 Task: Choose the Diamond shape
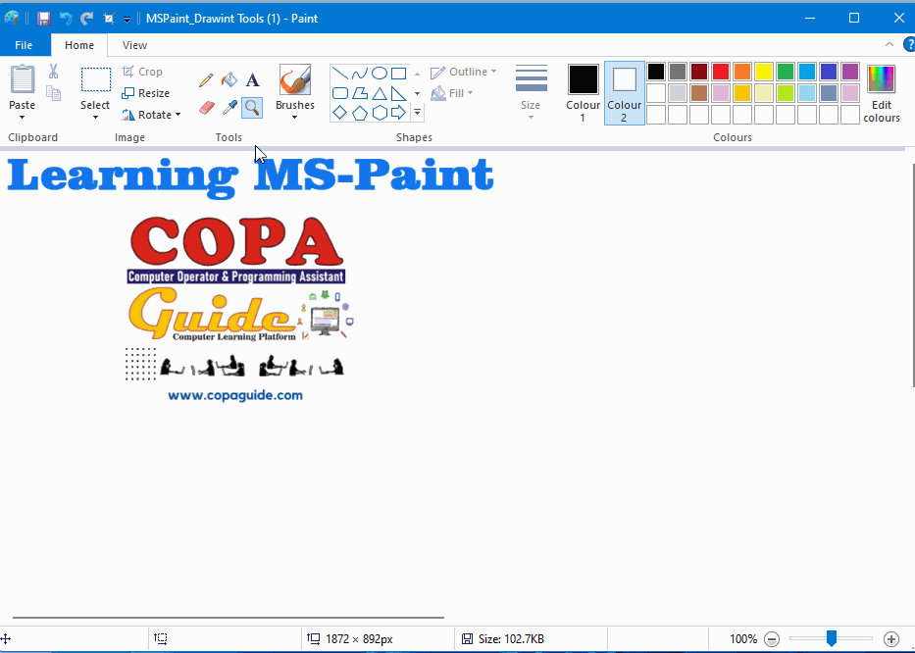339,112
